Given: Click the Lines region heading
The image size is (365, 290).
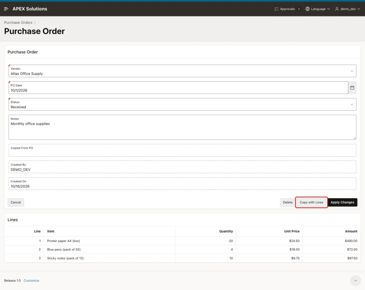Looking at the screenshot, I should (12, 220).
